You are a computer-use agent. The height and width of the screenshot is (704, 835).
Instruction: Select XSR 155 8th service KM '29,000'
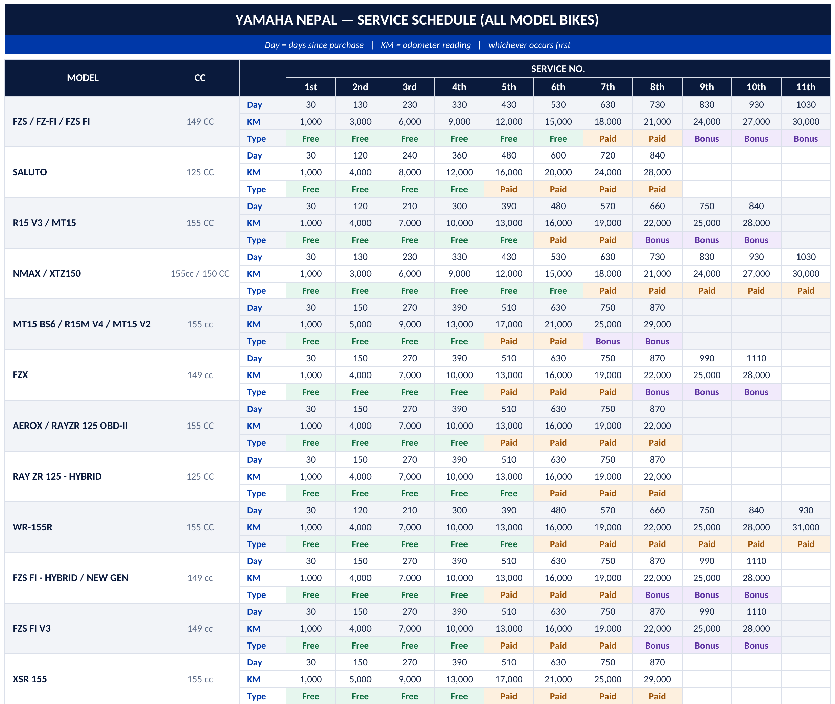point(658,679)
